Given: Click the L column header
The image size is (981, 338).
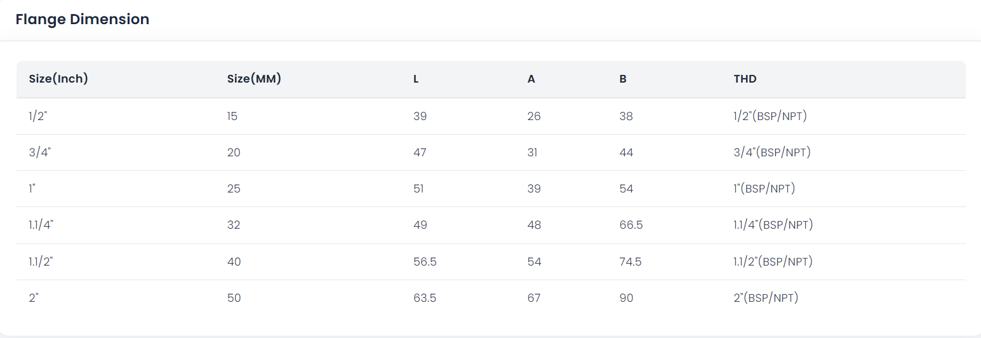Looking at the screenshot, I should 416,79.
